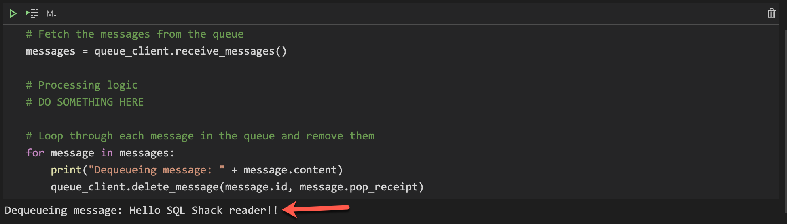Viewport: 787px width, 224px height.
Task: Convert cell to Markdown
Action: coord(51,13)
